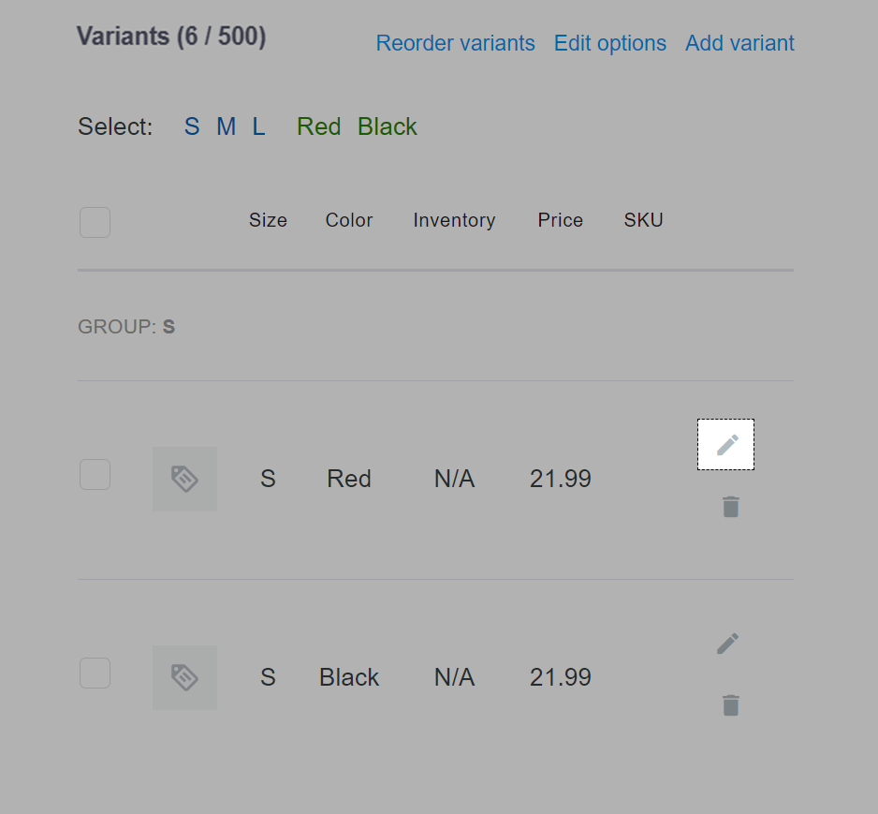Toggle the select-all variants checkbox in header
The image size is (878, 814).
tap(95, 222)
